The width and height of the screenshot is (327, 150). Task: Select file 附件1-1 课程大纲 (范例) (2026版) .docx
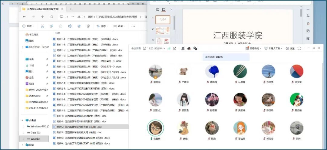(85, 39)
